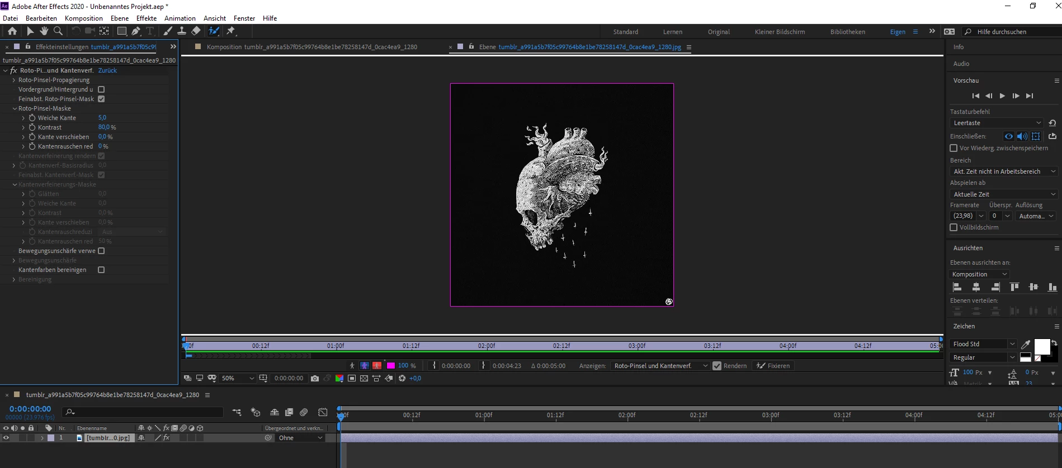Open the 50% magnification dropdown
This screenshot has height=468, width=1062.
point(237,379)
